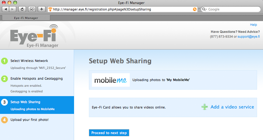263x140 pixels.
Task: Click 'Geotagging is enabled' text
Action: (x=27, y=91)
